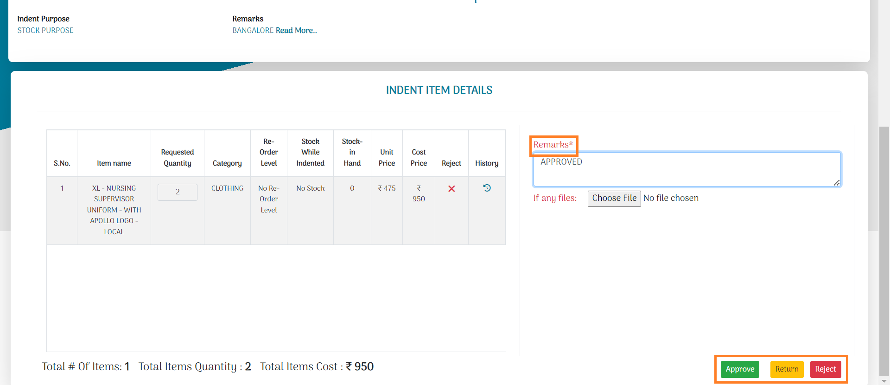Click the Item name column header
890x385 pixels.
pos(114,163)
